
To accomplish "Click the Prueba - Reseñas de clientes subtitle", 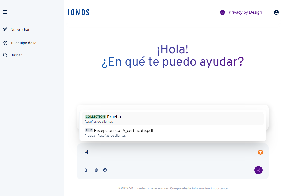I will (x=105, y=136).
